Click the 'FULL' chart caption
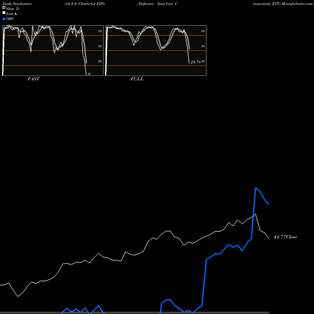314x314 pixels. [137, 79]
